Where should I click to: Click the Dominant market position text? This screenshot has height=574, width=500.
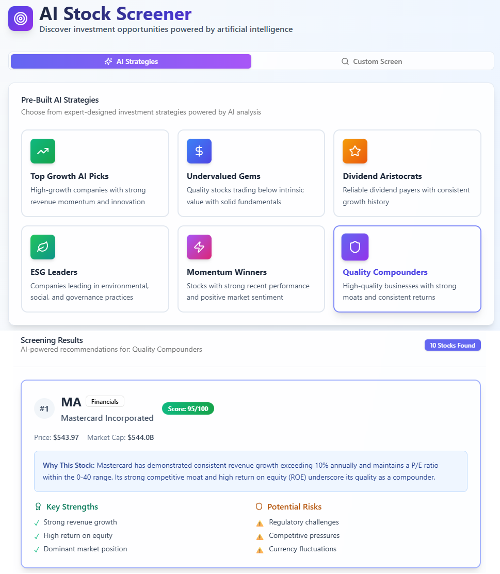point(85,549)
